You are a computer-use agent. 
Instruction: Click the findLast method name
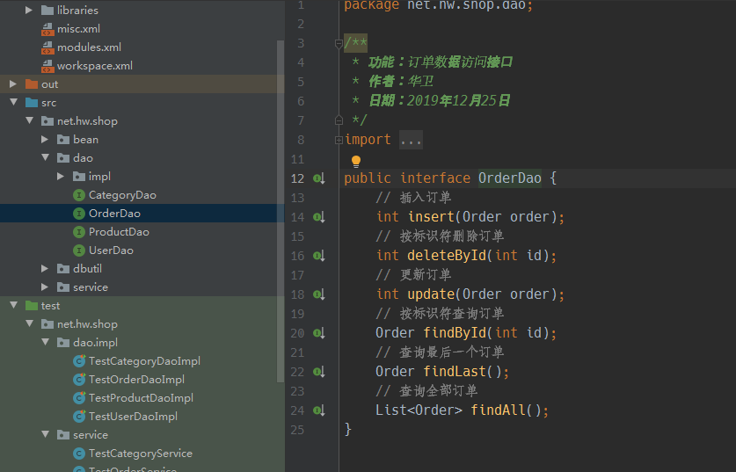click(455, 372)
